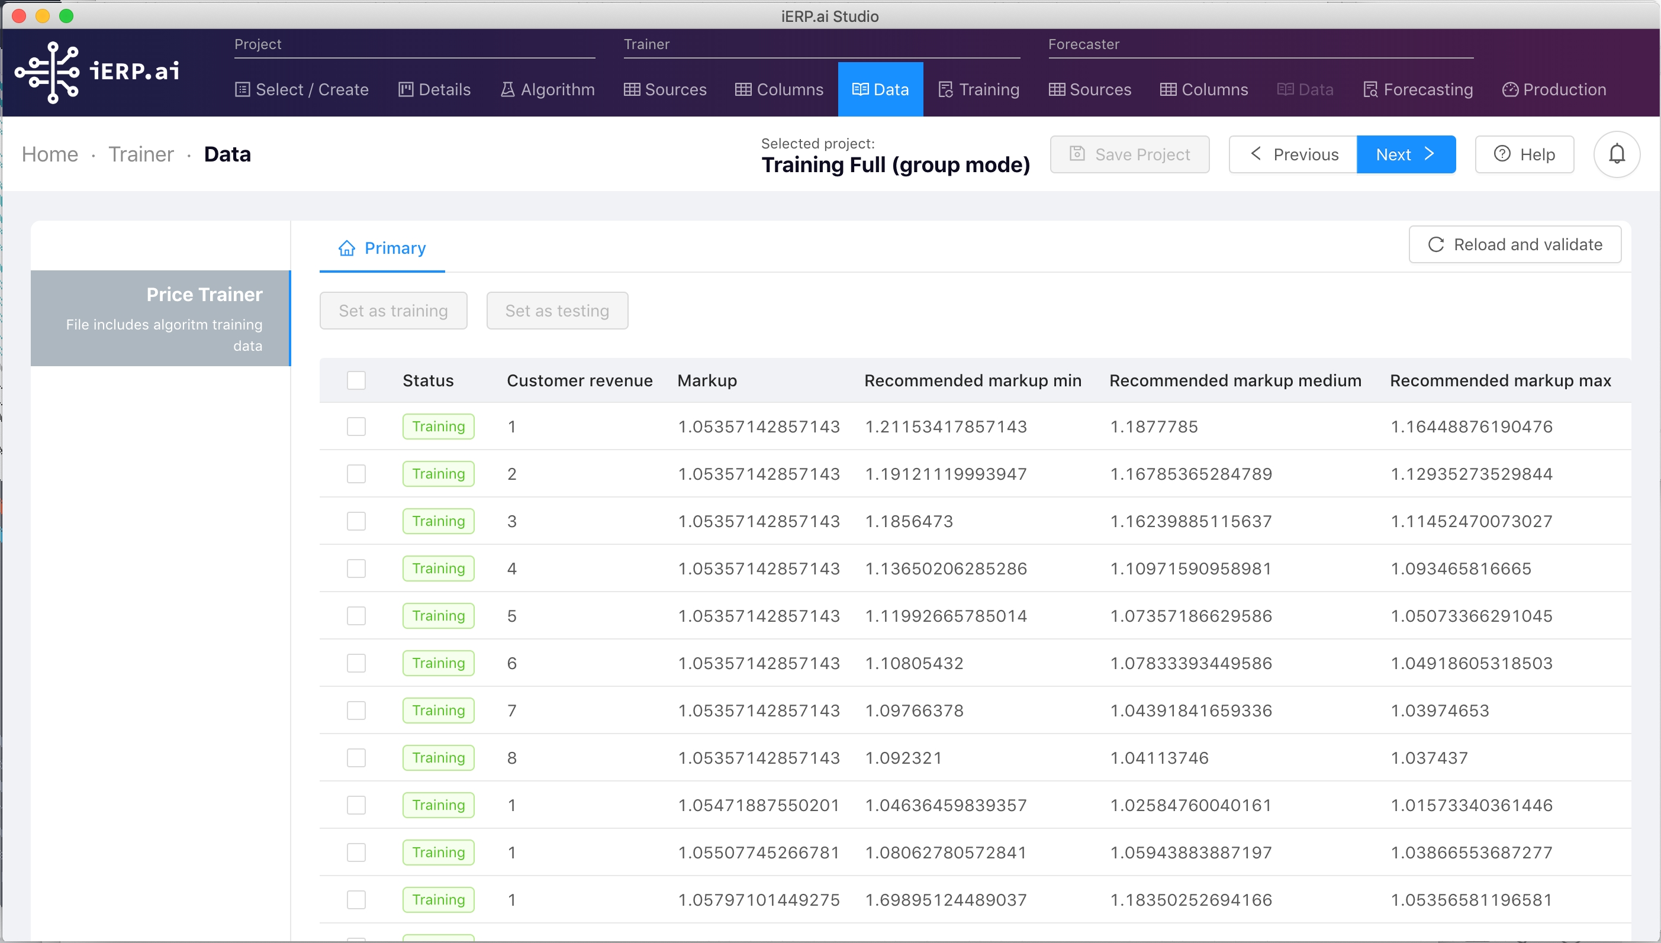Screen dimensions: 1661x943
Task: Click the Forecasting document-search icon
Action: (x=1370, y=89)
